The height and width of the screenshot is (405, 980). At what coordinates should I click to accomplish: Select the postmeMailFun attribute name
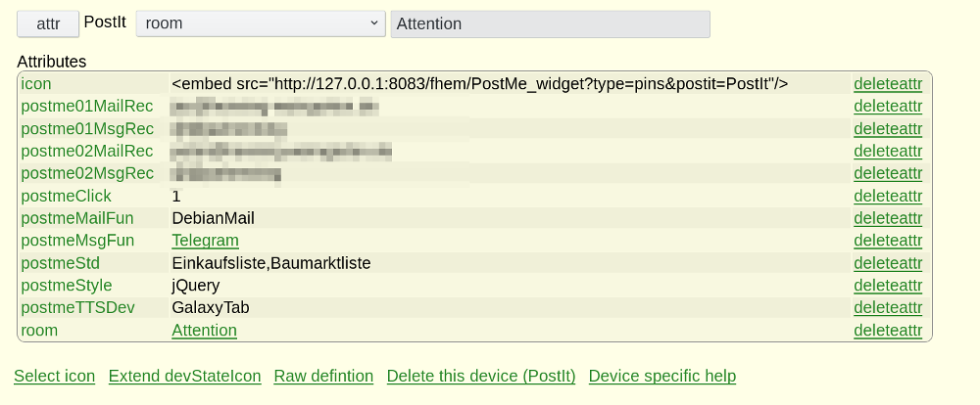tap(77, 218)
